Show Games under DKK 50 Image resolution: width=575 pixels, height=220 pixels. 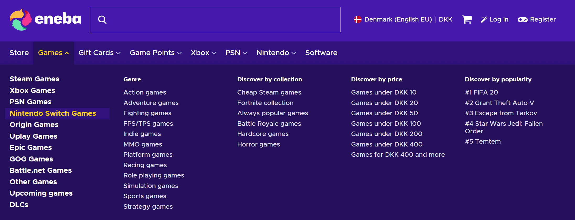385,113
